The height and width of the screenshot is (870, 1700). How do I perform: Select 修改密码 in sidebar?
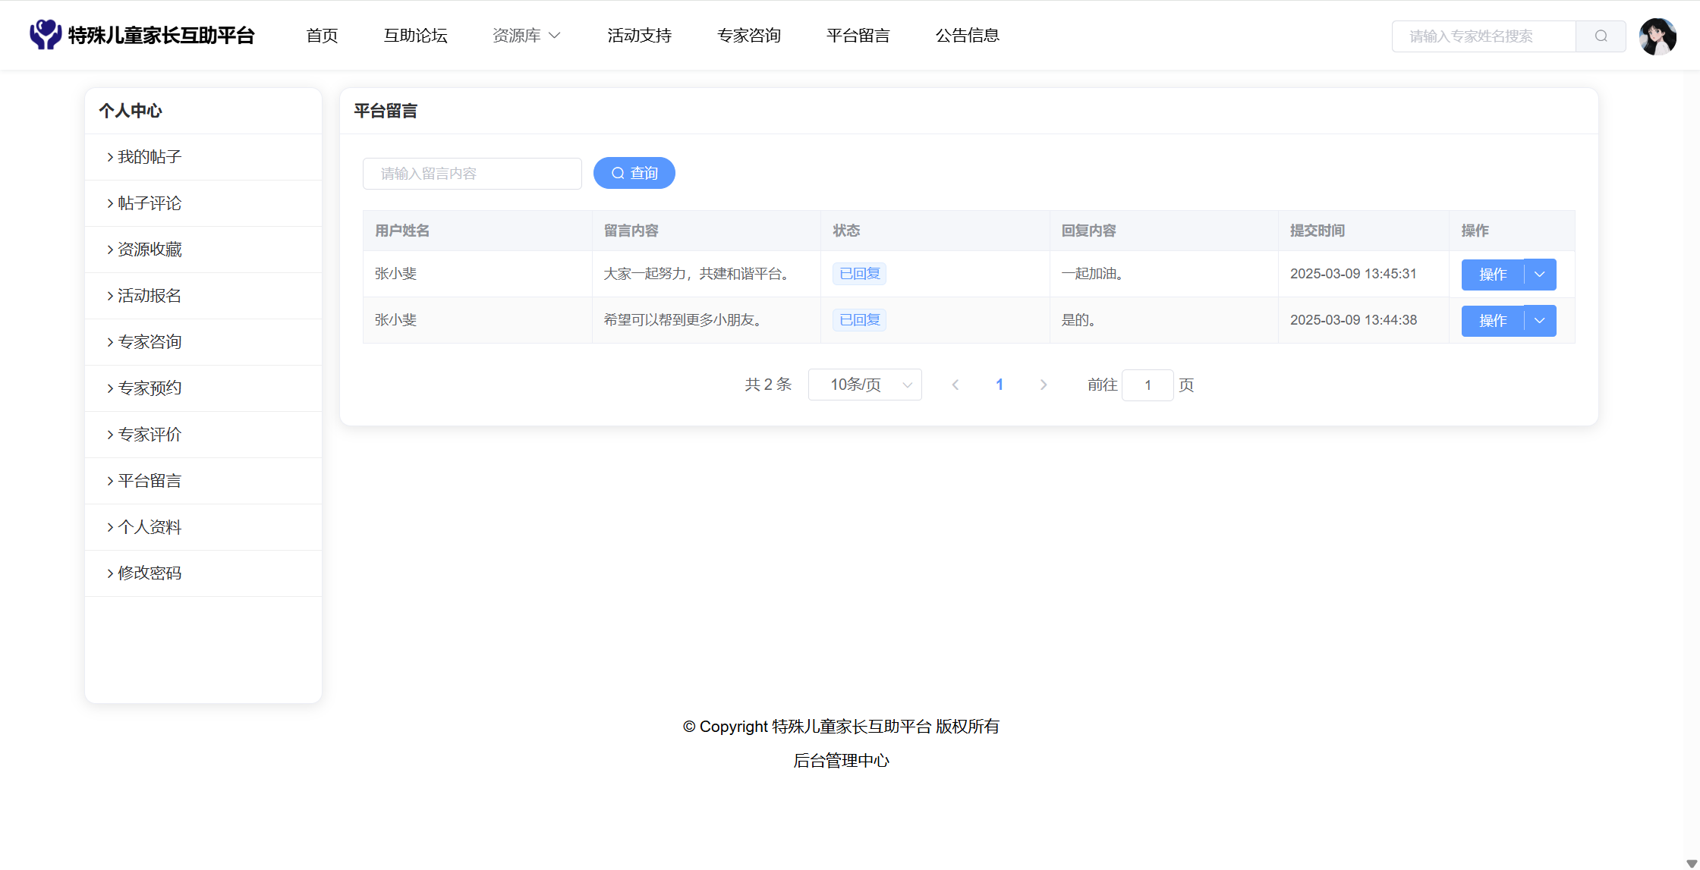(150, 573)
